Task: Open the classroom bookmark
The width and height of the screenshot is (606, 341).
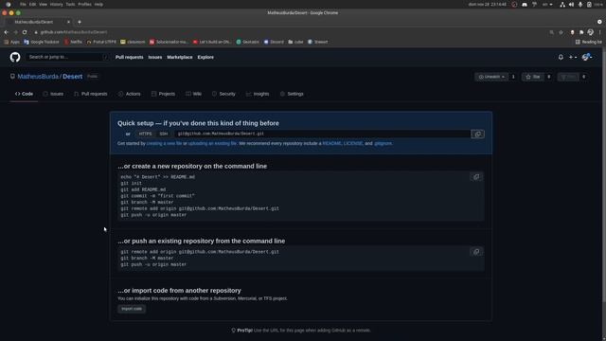Action: click(133, 42)
